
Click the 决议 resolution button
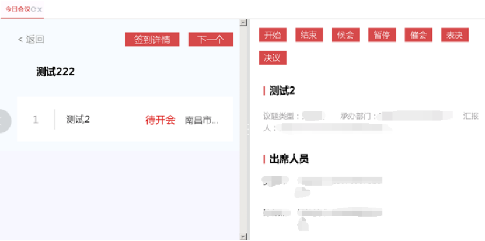(x=273, y=58)
